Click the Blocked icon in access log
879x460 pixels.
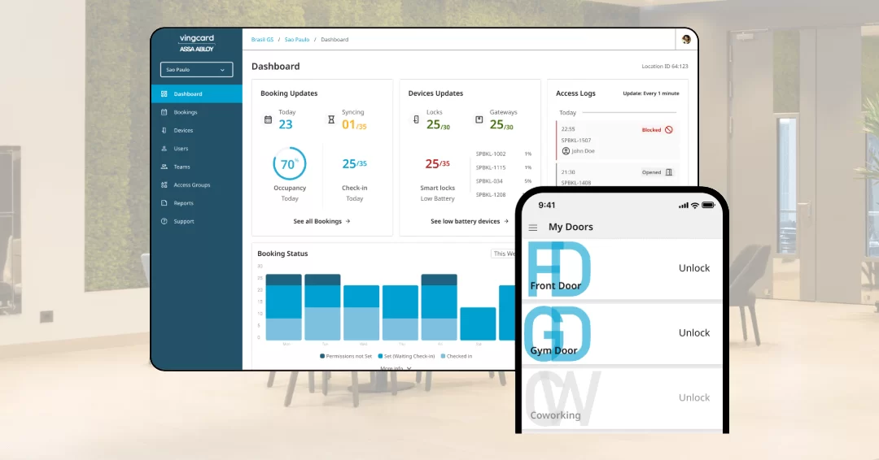[669, 130]
